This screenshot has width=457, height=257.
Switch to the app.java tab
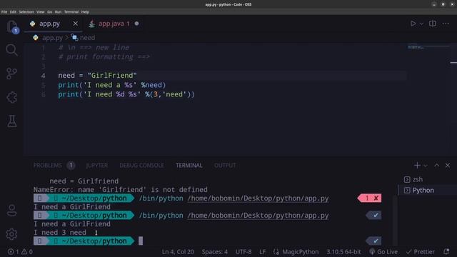(x=114, y=24)
